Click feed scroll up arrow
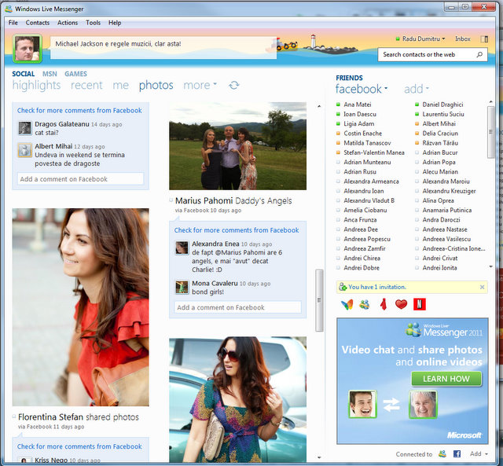Screen dimensions: 503x466 tap(319, 106)
